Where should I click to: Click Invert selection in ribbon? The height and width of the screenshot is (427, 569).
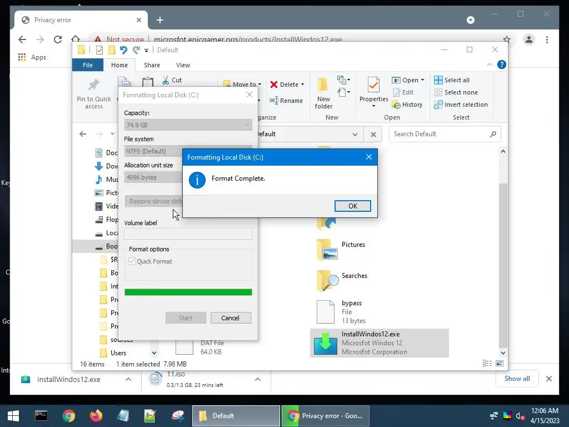(461, 105)
